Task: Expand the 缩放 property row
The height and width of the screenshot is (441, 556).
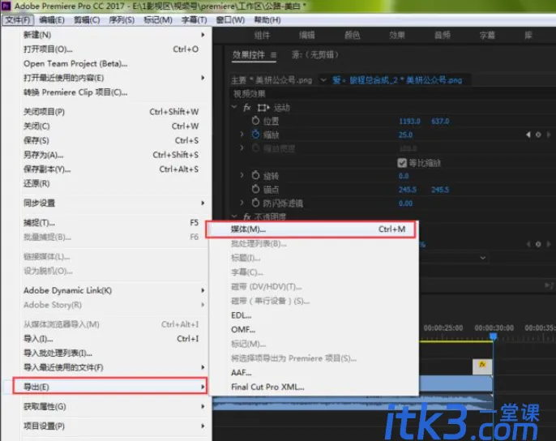Action: point(242,134)
